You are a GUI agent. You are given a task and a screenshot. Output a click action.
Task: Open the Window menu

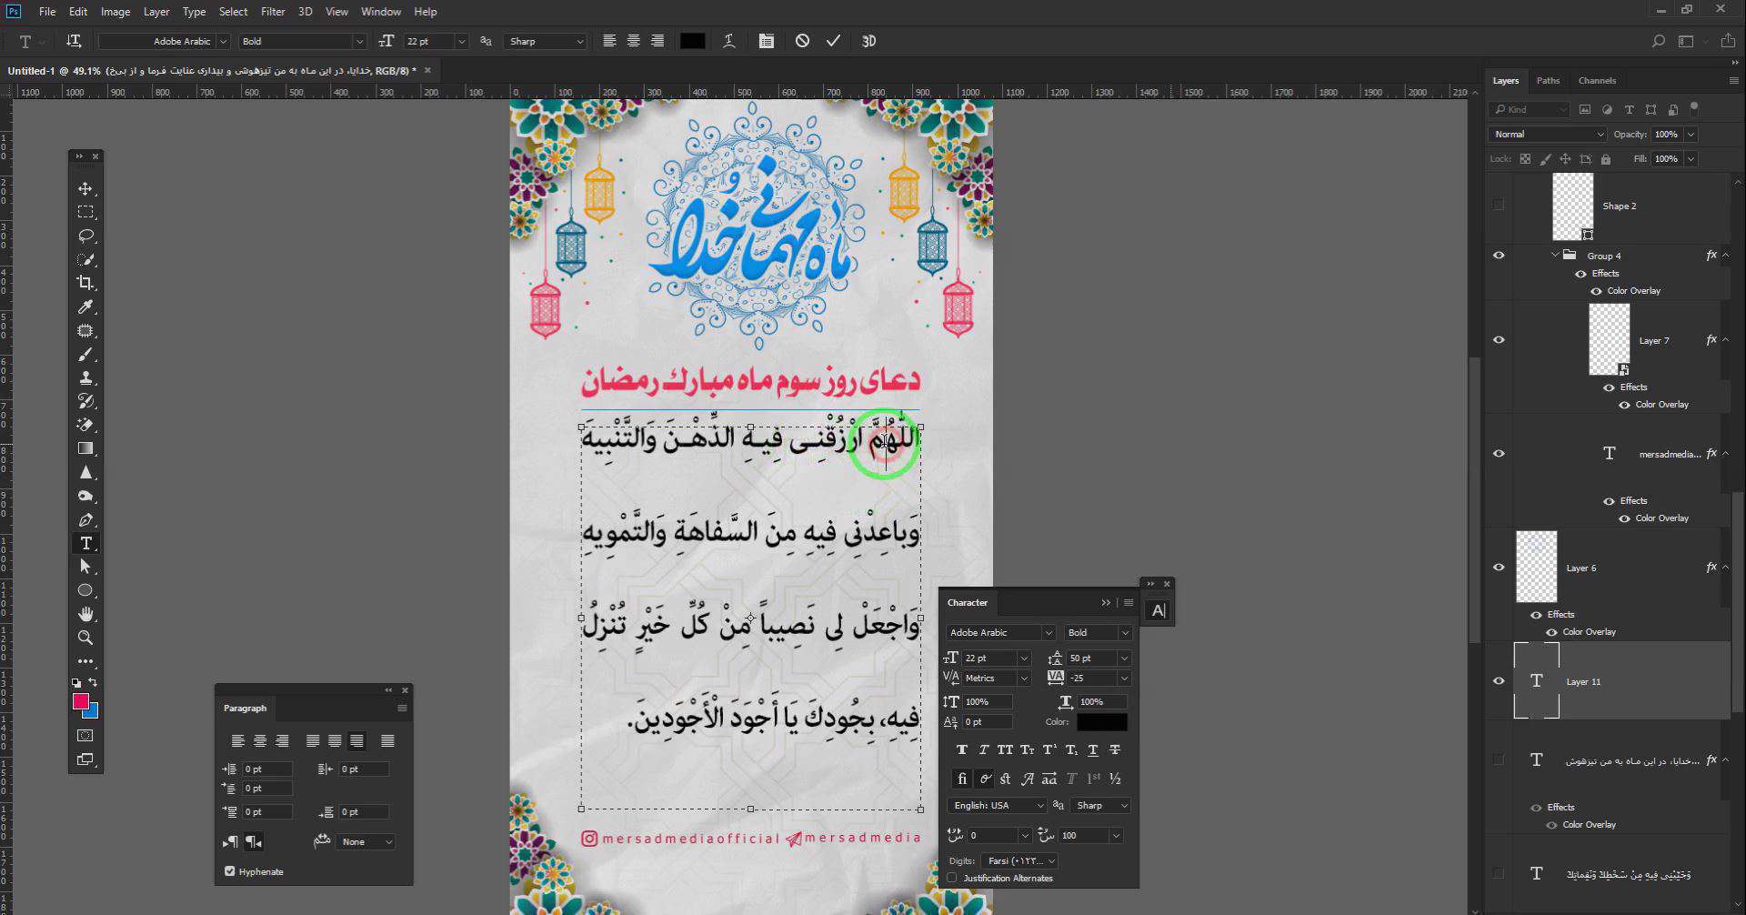click(x=380, y=12)
